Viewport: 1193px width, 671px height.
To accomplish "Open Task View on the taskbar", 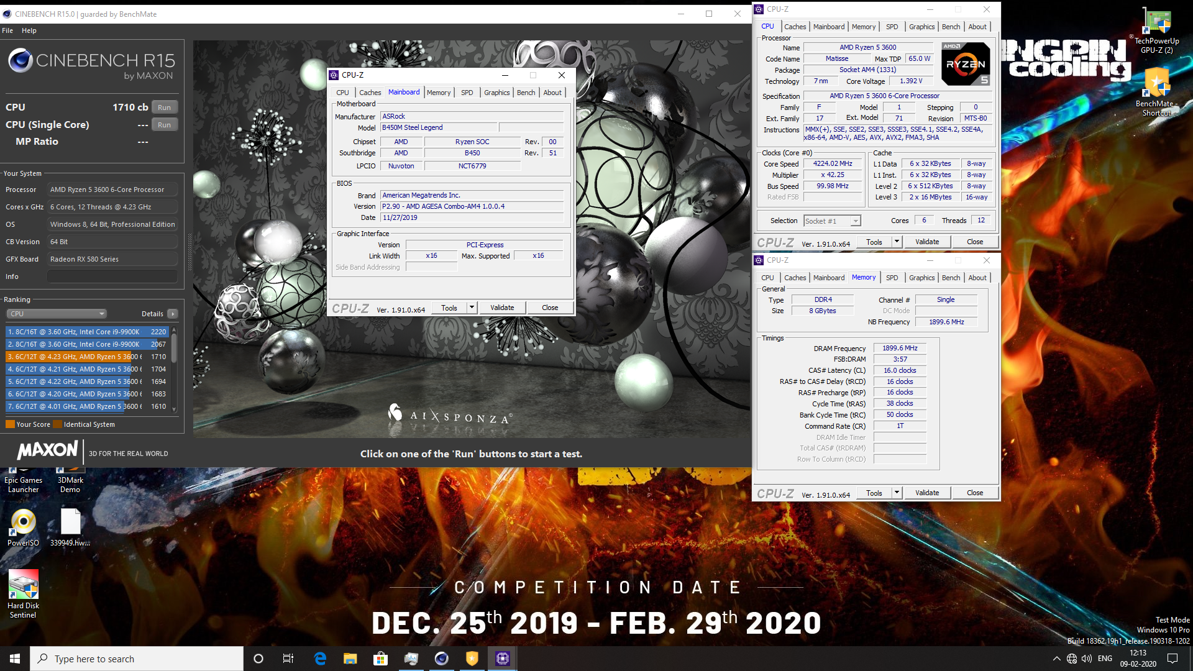I will pos(288,659).
